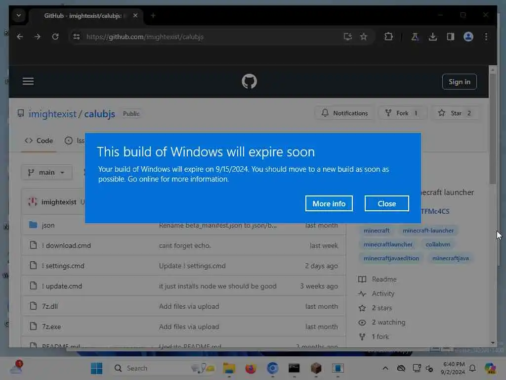Screen dimensions: 506x380
Task: Open the terminal icon in taskbar
Action: (294, 368)
